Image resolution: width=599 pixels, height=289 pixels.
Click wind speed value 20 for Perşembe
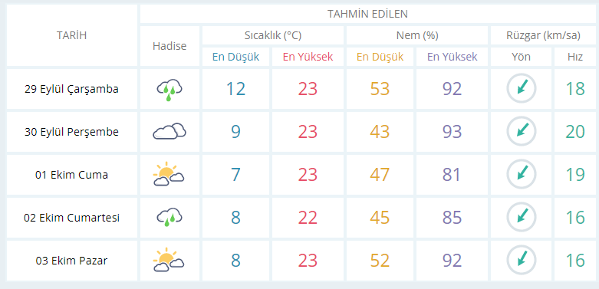(x=575, y=132)
